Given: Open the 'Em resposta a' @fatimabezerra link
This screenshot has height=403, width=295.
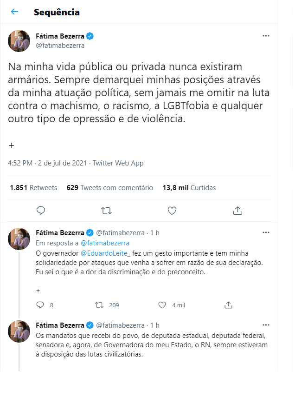Looking at the screenshot, I should pyautogui.click(x=105, y=243).
